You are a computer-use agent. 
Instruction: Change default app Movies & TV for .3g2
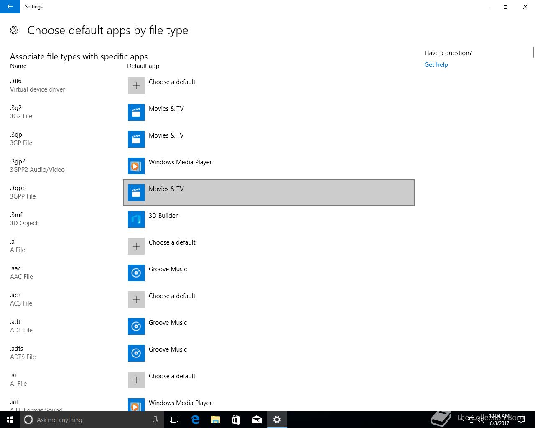[x=269, y=112]
